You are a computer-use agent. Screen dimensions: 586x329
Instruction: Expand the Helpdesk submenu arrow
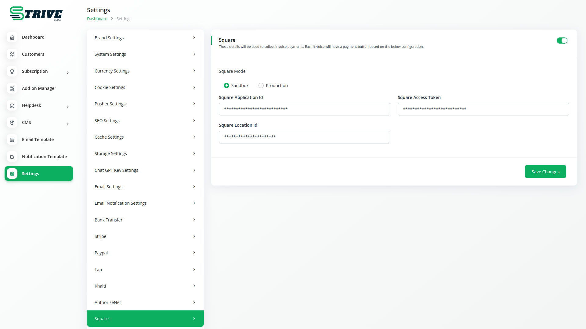point(68,107)
